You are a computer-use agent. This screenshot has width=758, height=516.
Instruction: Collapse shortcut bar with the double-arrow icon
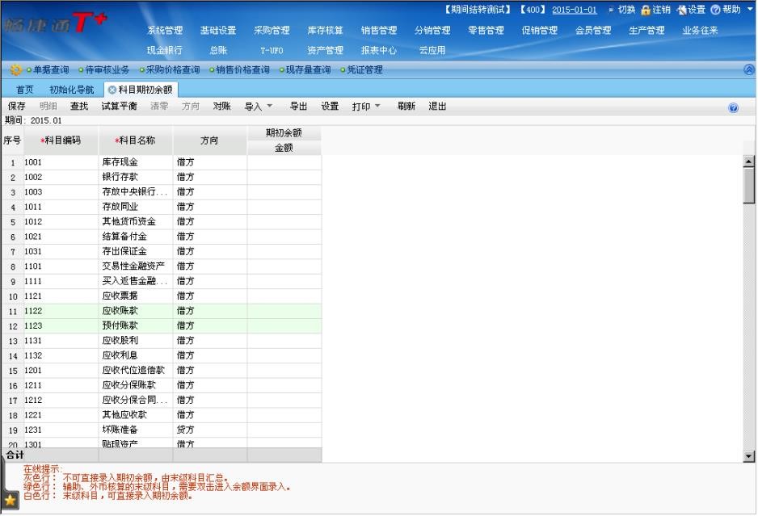click(749, 70)
